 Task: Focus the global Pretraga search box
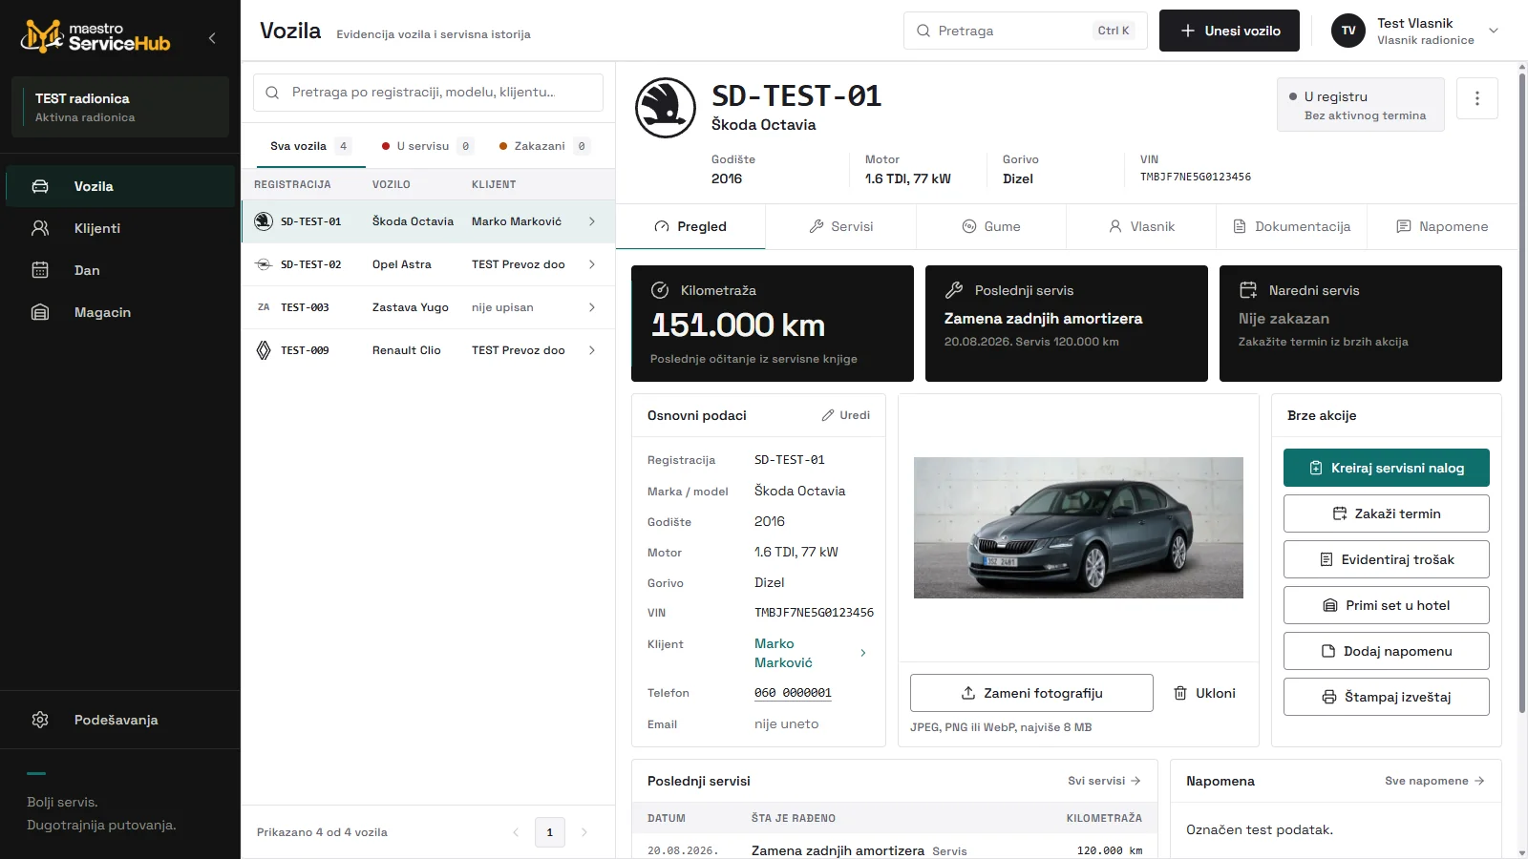(1025, 31)
